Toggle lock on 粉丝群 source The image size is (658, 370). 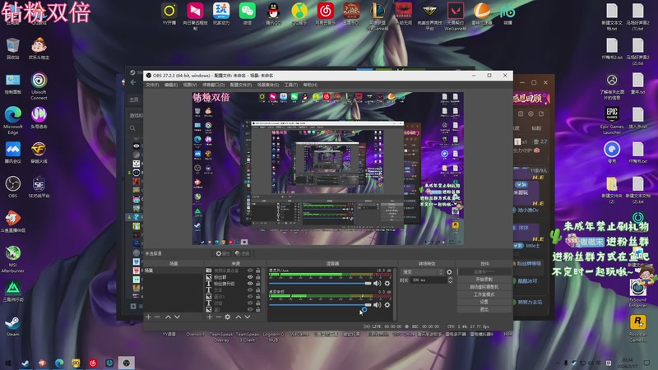tap(258, 277)
